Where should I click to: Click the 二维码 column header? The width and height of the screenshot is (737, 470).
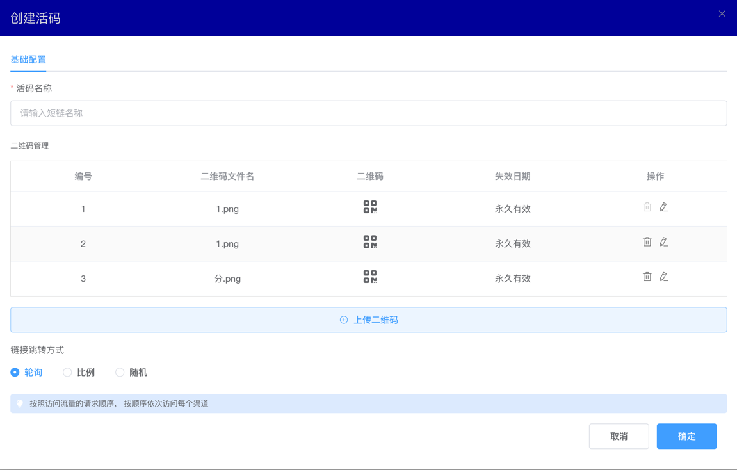(370, 176)
